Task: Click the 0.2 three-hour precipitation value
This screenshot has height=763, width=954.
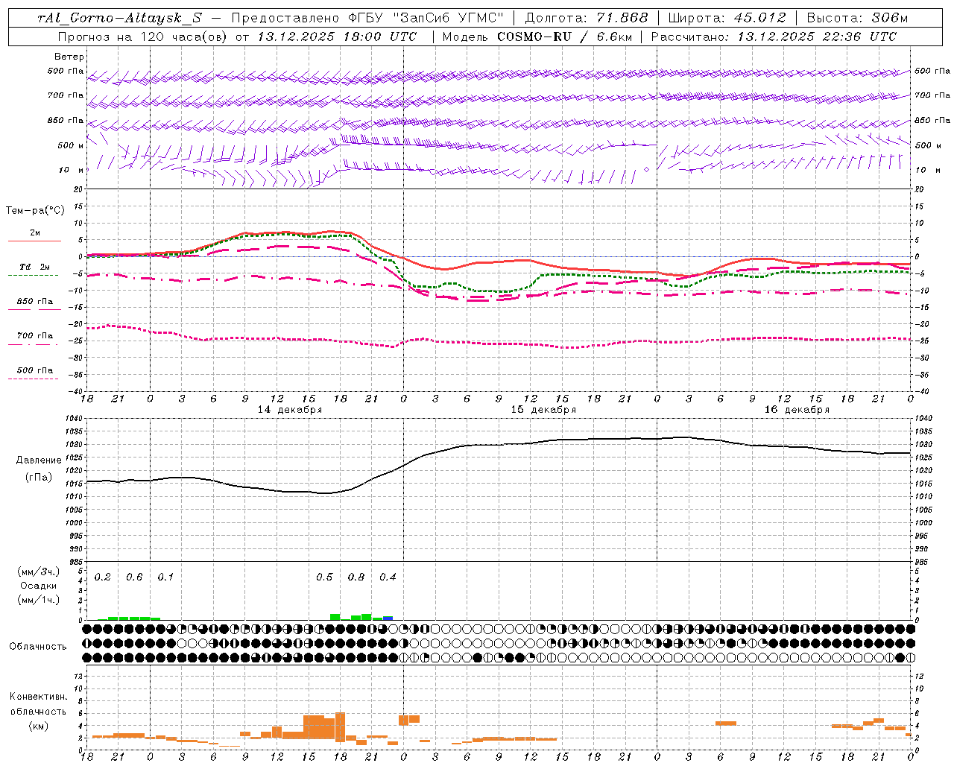Action: point(103,577)
